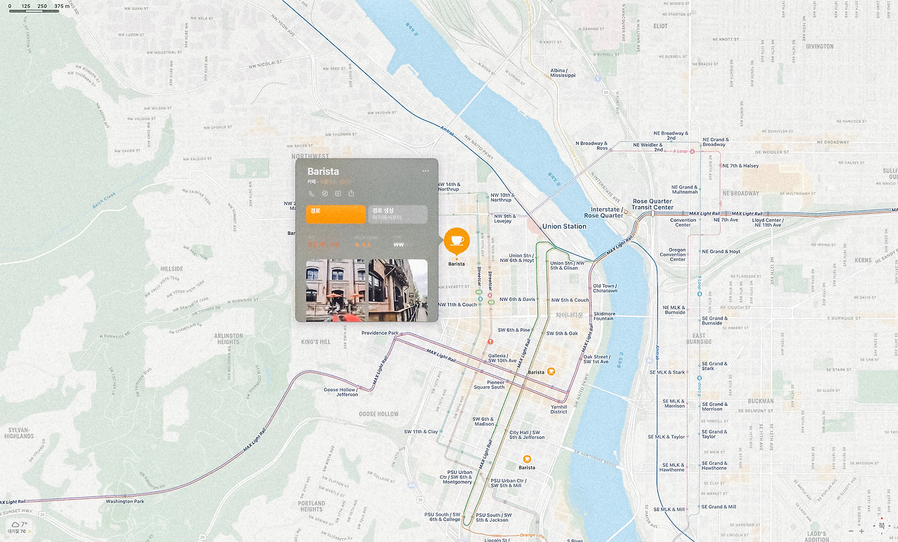This screenshot has height=542, width=898.
Task: Select Pioneer Square South station label
Action: 489,385
